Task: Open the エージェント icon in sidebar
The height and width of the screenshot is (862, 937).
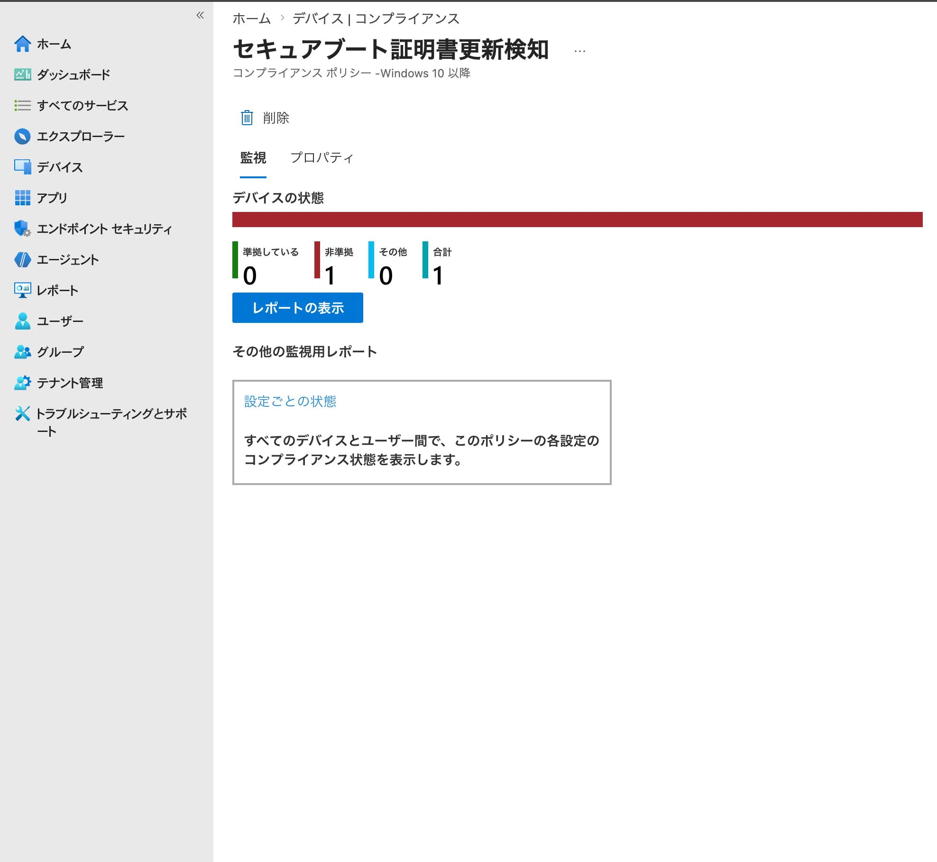Action: (x=22, y=259)
